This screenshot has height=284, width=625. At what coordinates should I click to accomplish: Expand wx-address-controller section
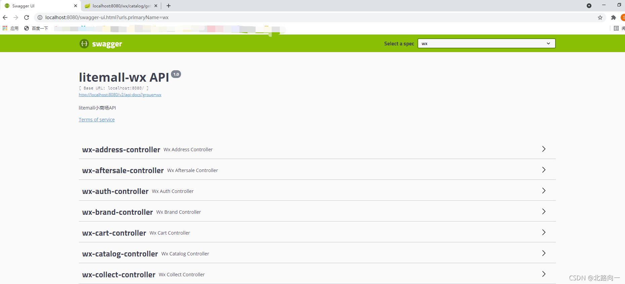544,149
